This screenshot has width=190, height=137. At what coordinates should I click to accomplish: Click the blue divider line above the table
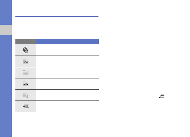(57, 17)
